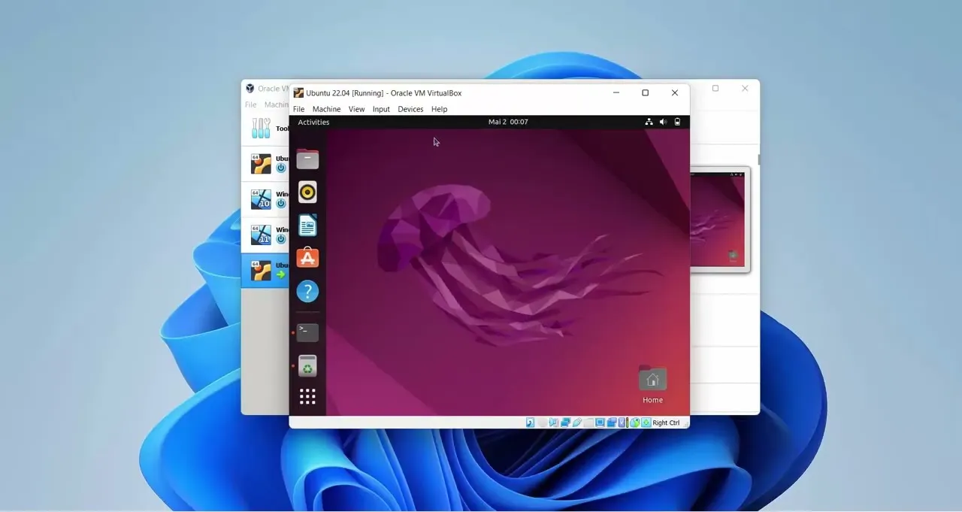Click the USB devices status bar icon
The image size is (962, 512).
577,423
